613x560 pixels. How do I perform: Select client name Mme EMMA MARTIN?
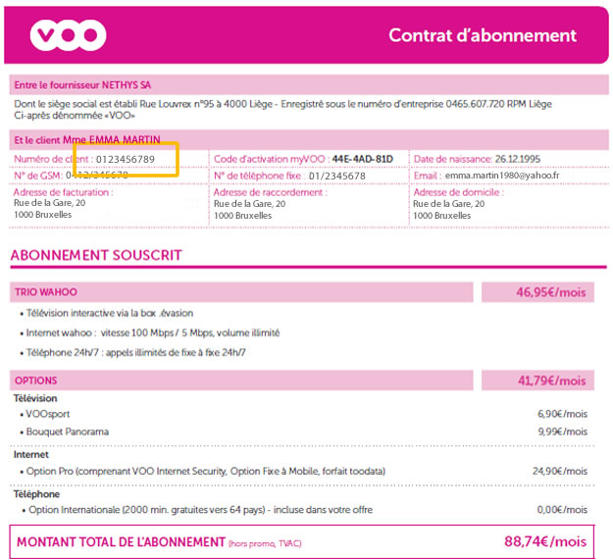(x=112, y=140)
